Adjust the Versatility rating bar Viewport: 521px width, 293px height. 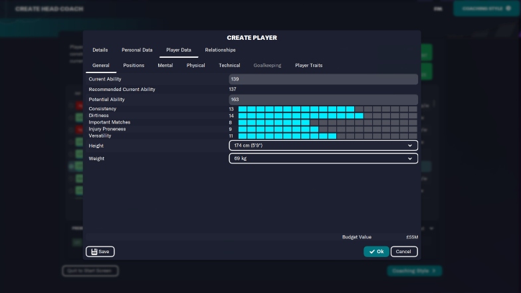328,136
